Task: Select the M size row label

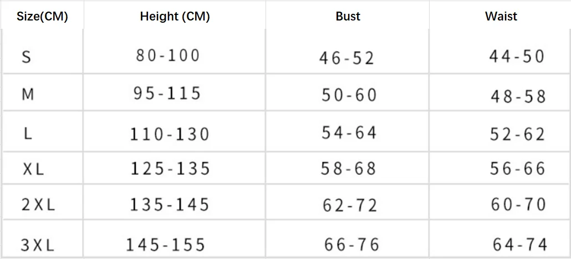Action: point(28,95)
